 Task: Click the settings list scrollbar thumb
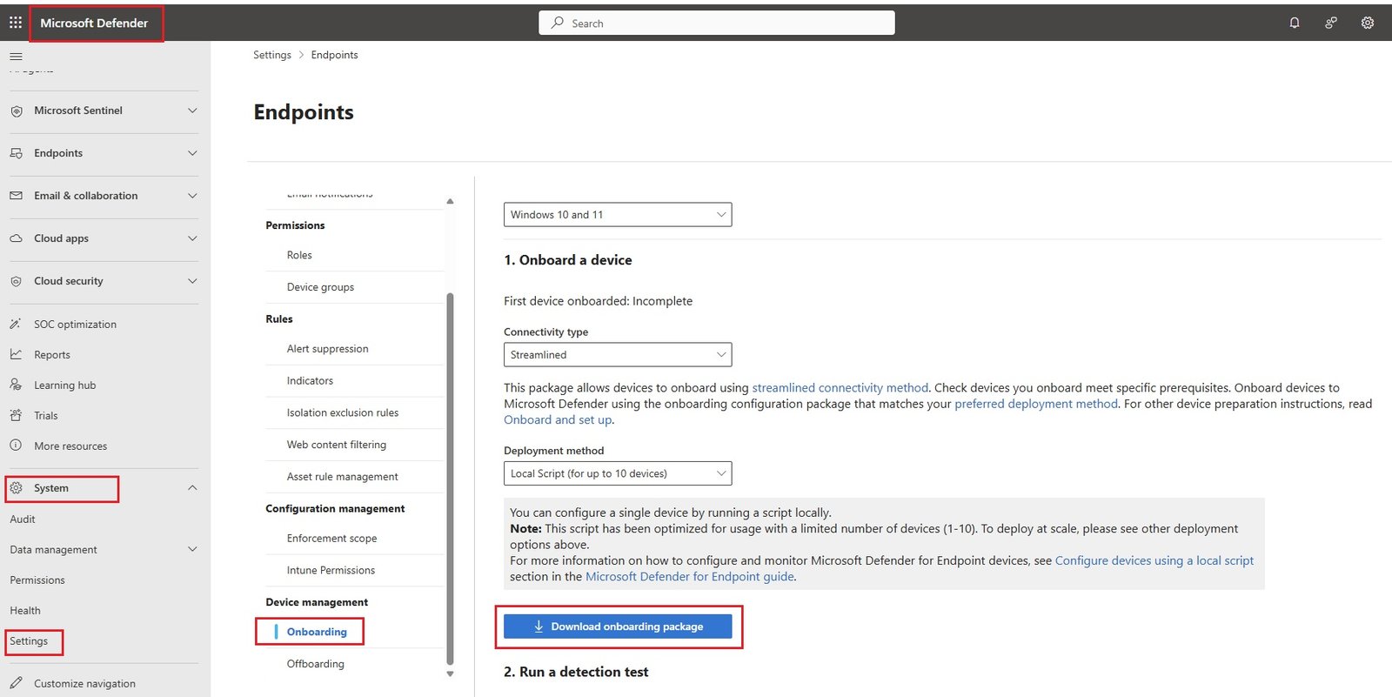click(x=450, y=479)
